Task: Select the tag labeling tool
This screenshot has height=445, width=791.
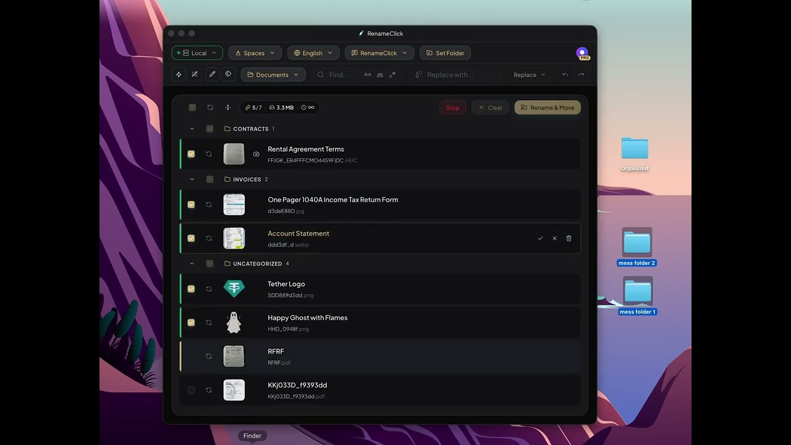Action: (228, 74)
